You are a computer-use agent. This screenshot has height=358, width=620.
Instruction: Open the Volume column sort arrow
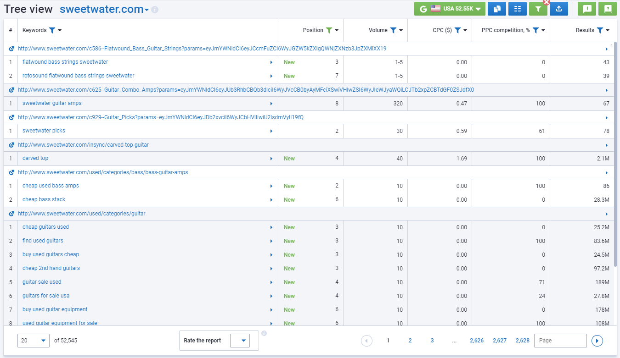click(x=401, y=31)
